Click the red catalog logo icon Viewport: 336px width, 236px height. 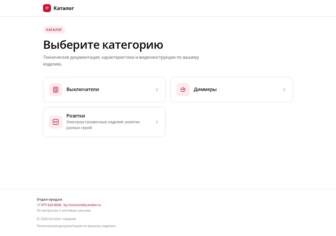(47, 8)
